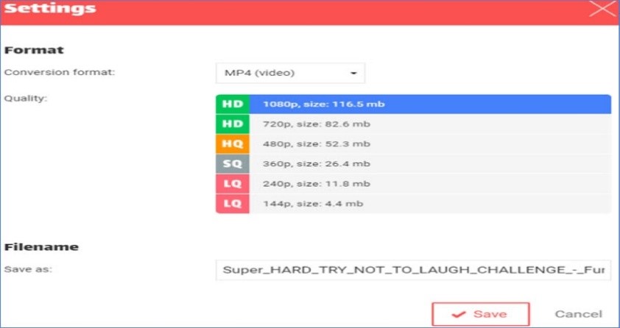This screenshot has width=620, height=328.
Task: Choose 240p, size: 11.8 mb quality
Action: coord(414,184)
